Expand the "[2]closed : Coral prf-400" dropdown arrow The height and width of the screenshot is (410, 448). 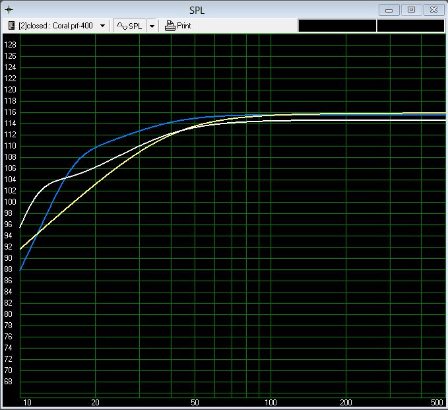[x=102, y=26]
